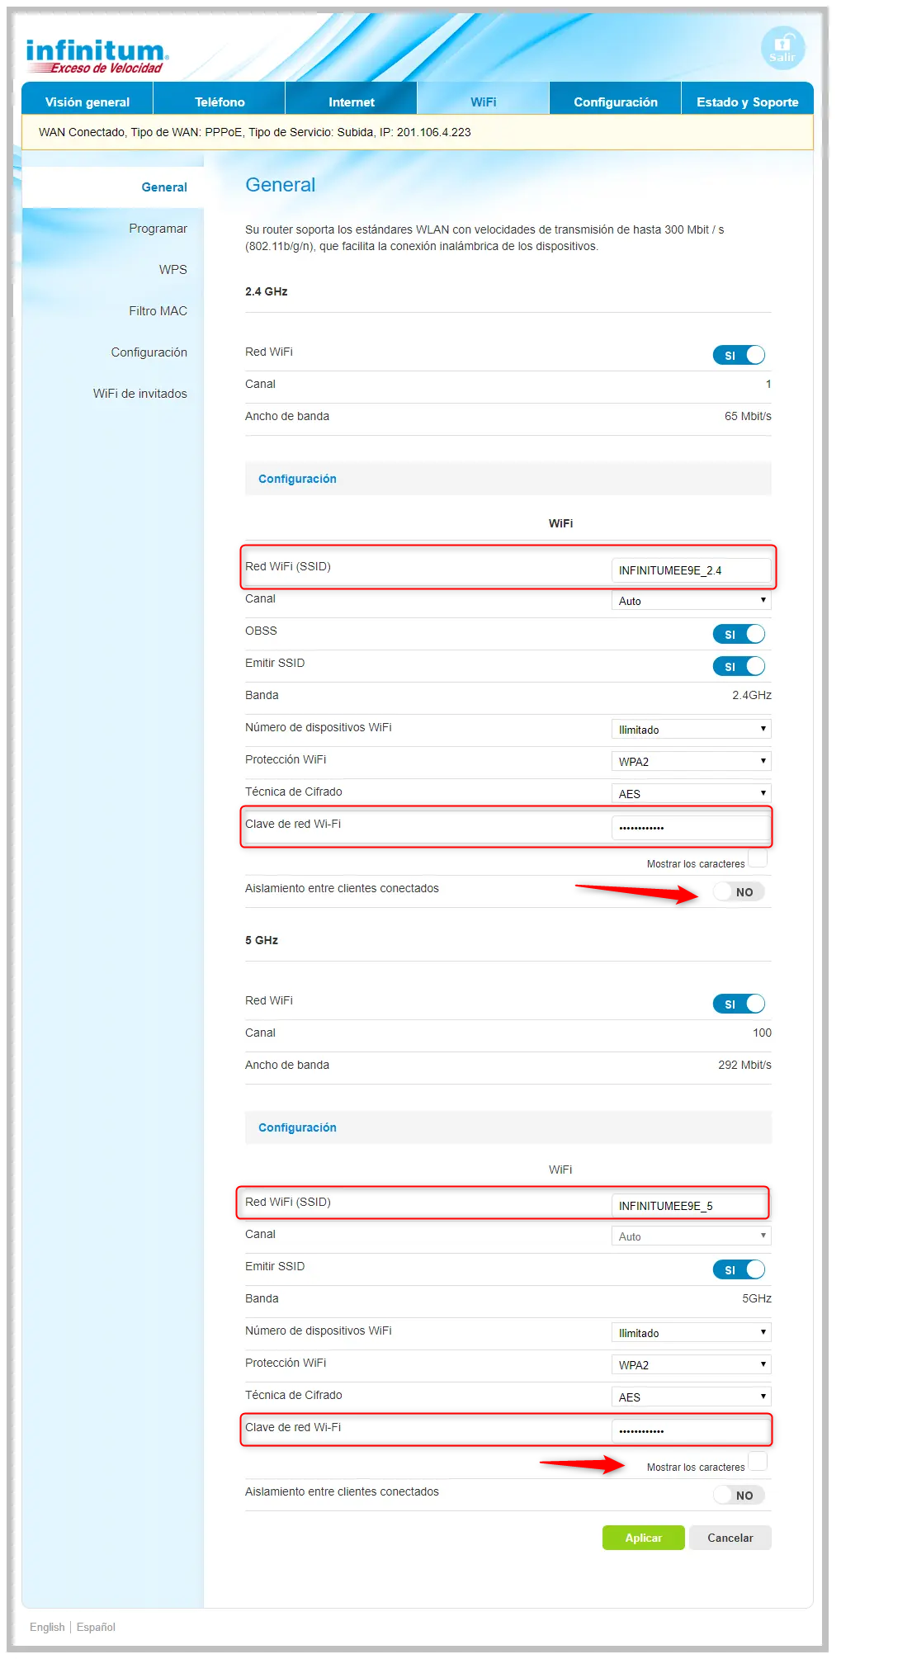Expand 2.4 GHz Protección WiFi dropdown
The width and height of the screenshot is (912, 1659).
[x=691, y=761]
